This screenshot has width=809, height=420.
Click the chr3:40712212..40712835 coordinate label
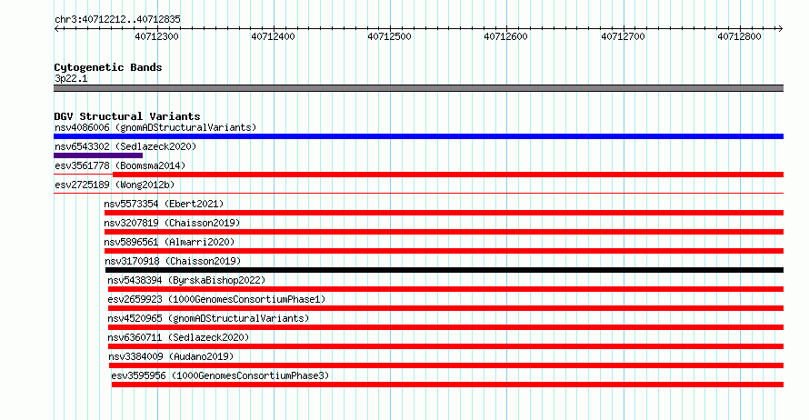pos(117,20)
